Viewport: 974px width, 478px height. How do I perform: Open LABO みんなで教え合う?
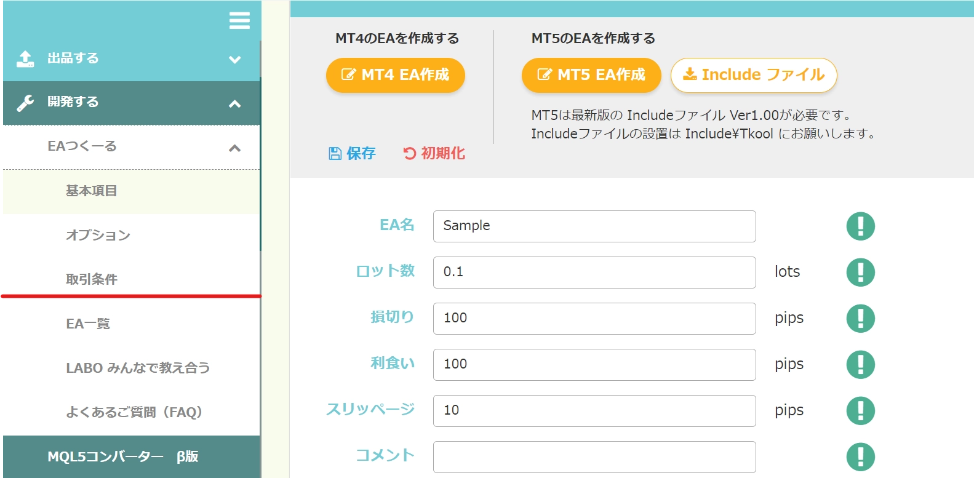pos(131,368)
